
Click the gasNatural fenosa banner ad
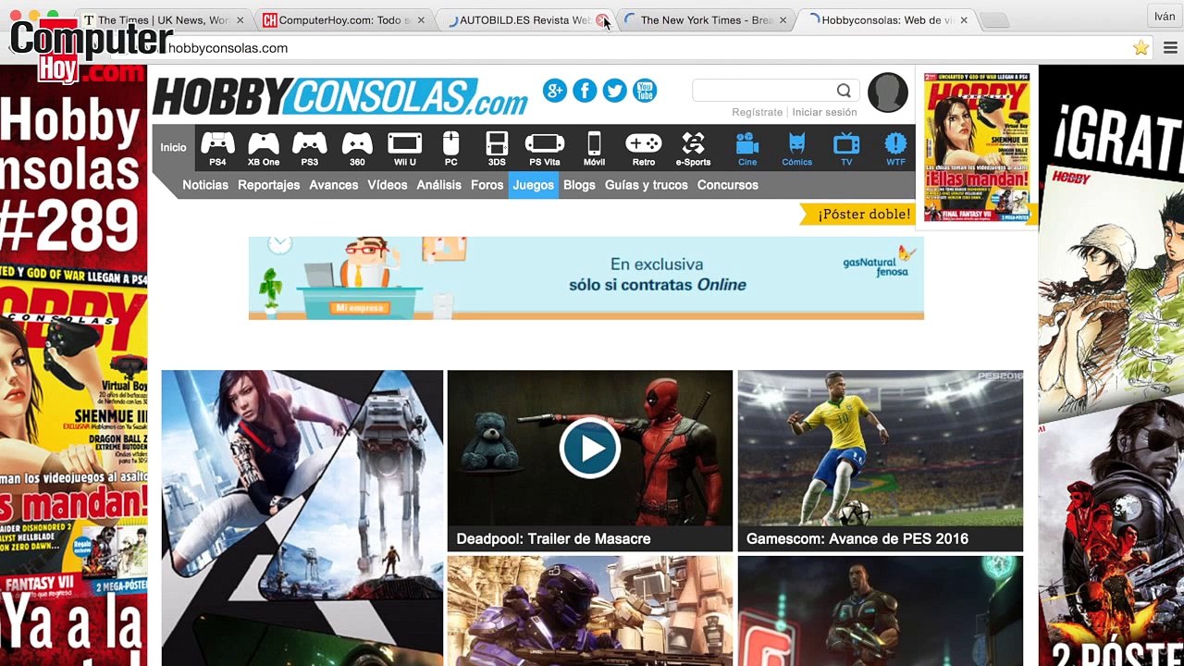click(586, 278)
